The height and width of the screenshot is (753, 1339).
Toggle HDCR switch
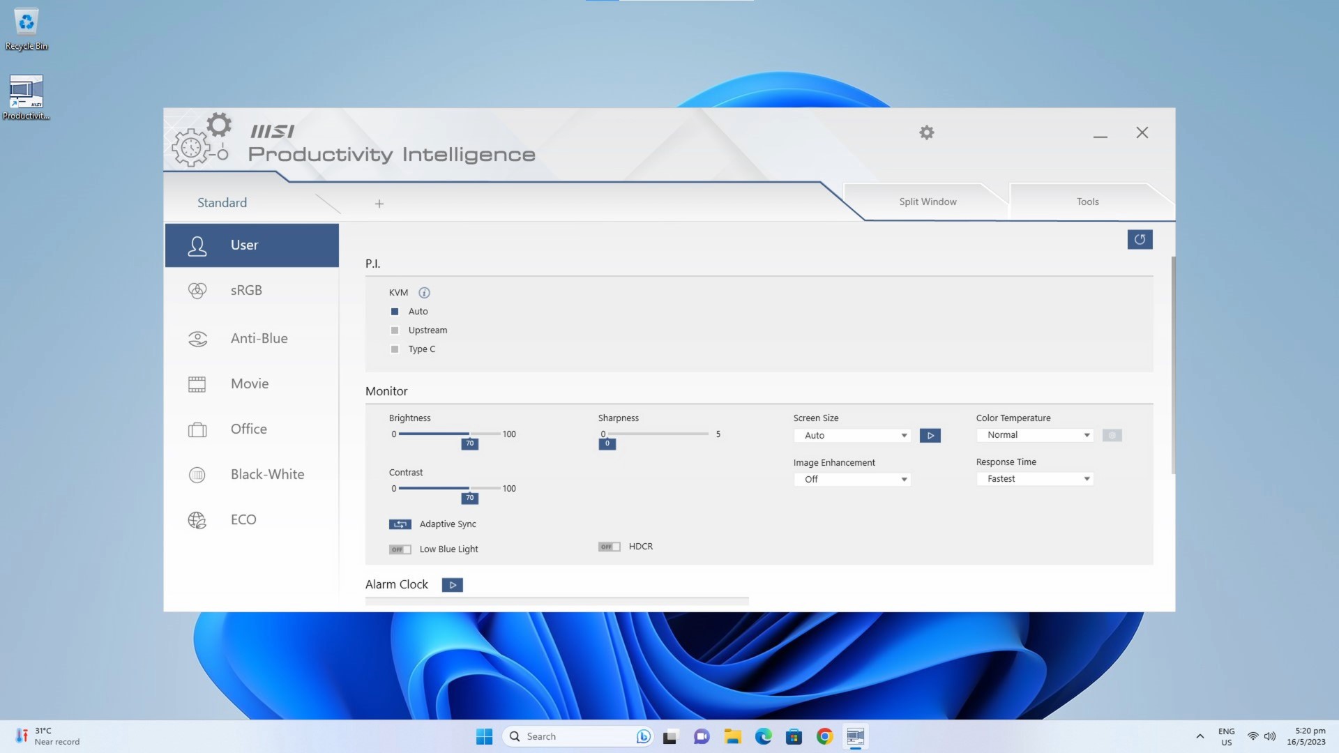click(609, 547)
